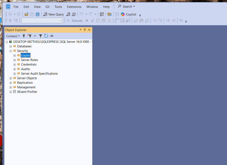This screenshot has width=227, height=165.
Task: Click the Execute button
Action: (75, 20)
